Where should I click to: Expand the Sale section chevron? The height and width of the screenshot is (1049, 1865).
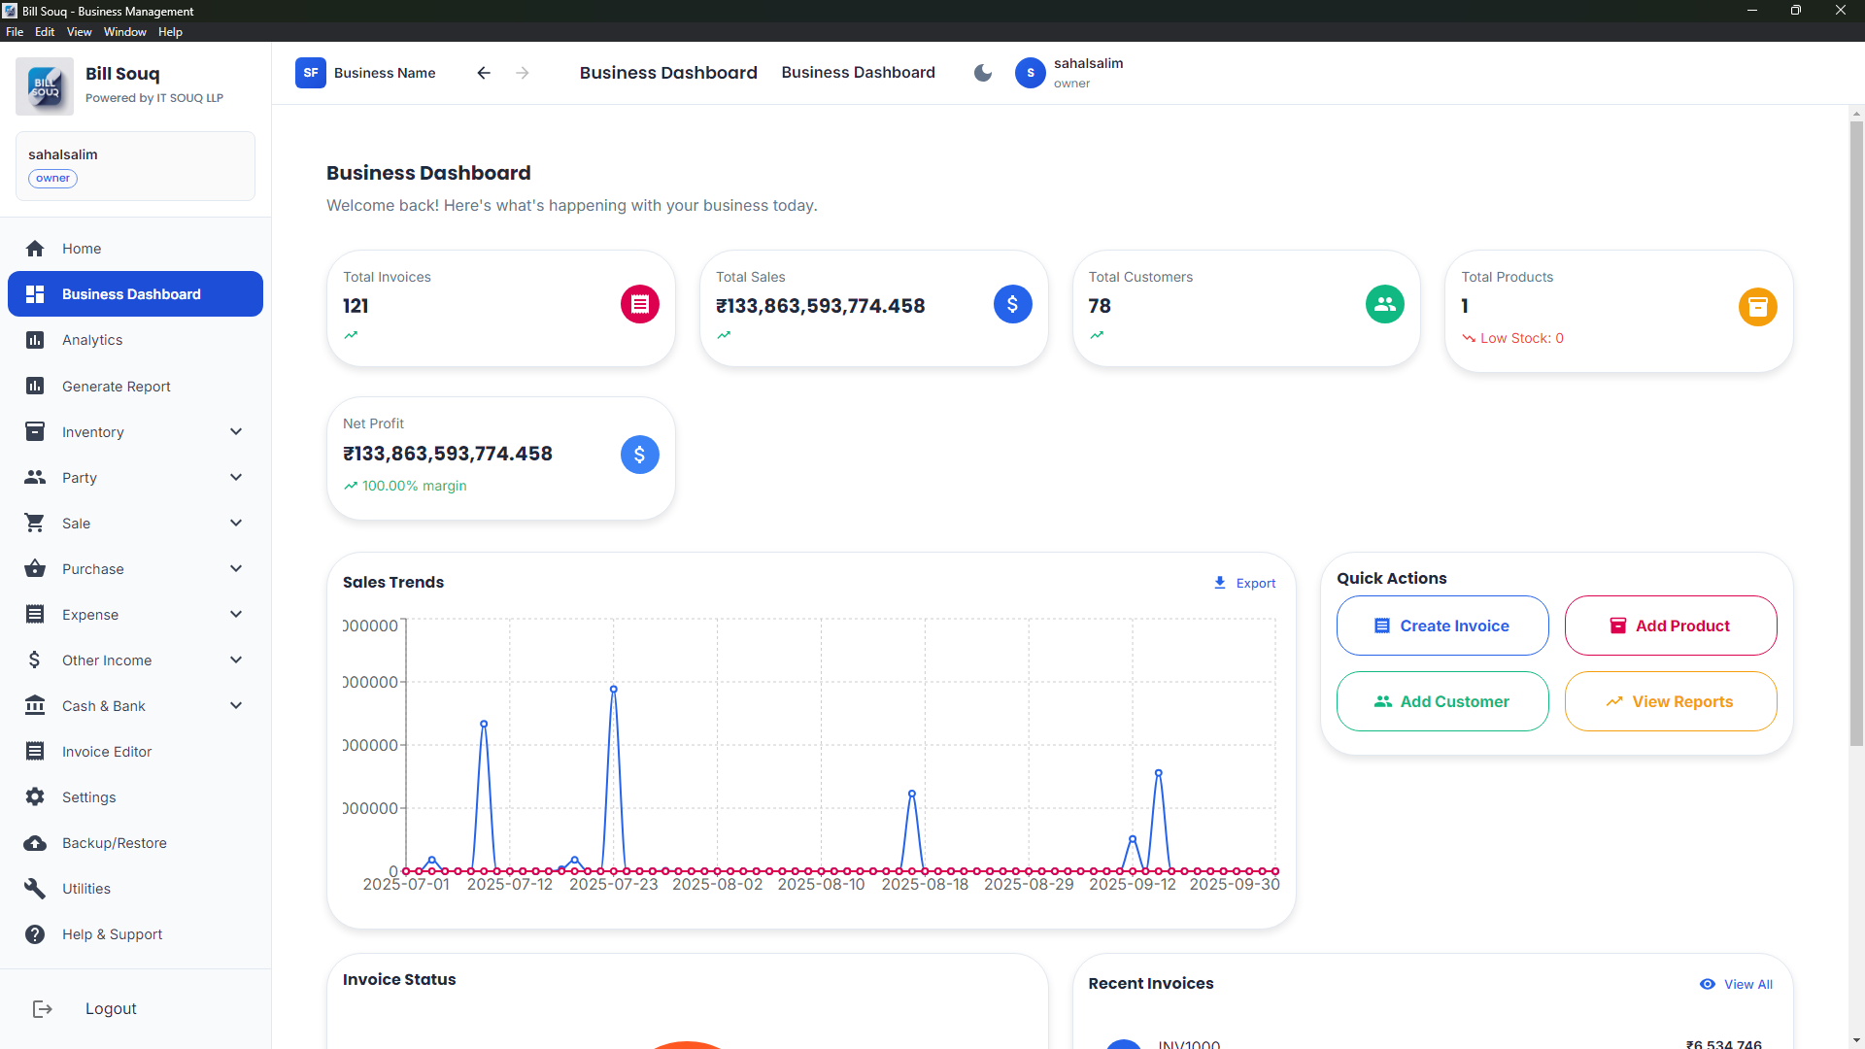[236, 523]
